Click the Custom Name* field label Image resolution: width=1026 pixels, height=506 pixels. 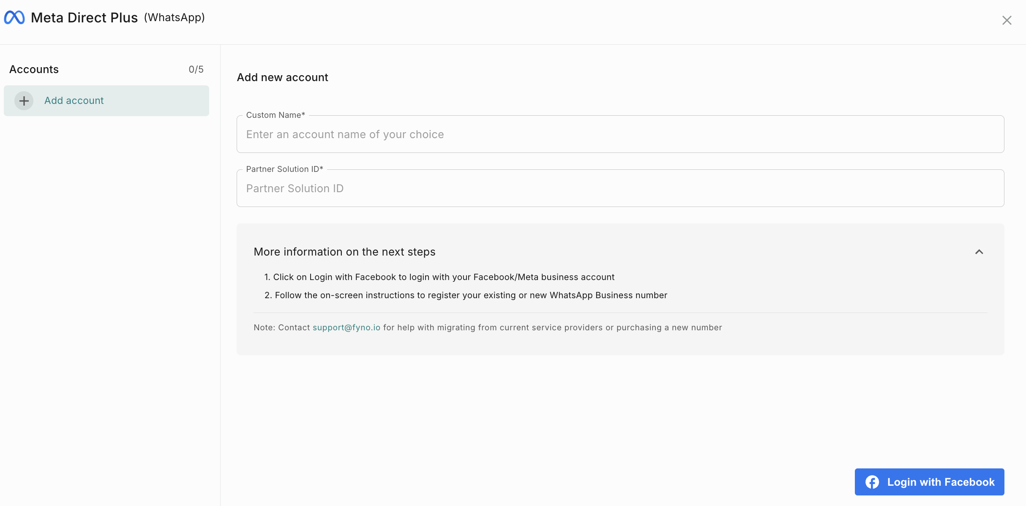276,115
